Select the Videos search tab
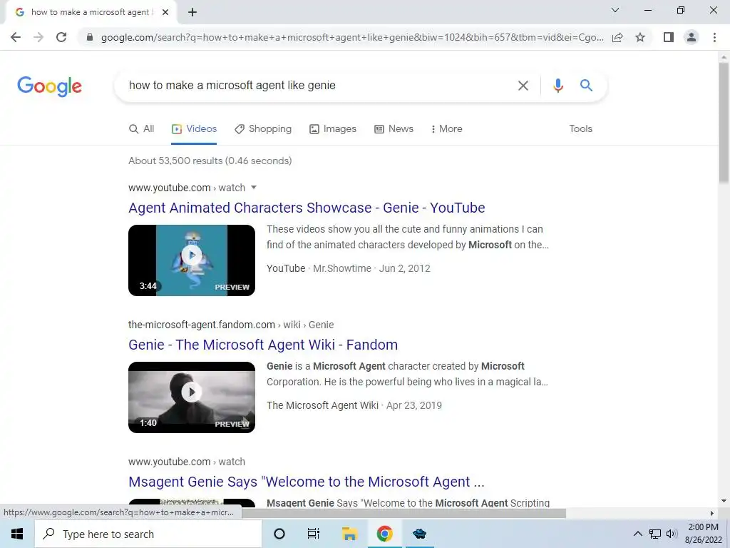The height and width of the screenshot is (548, 730). 194,129
